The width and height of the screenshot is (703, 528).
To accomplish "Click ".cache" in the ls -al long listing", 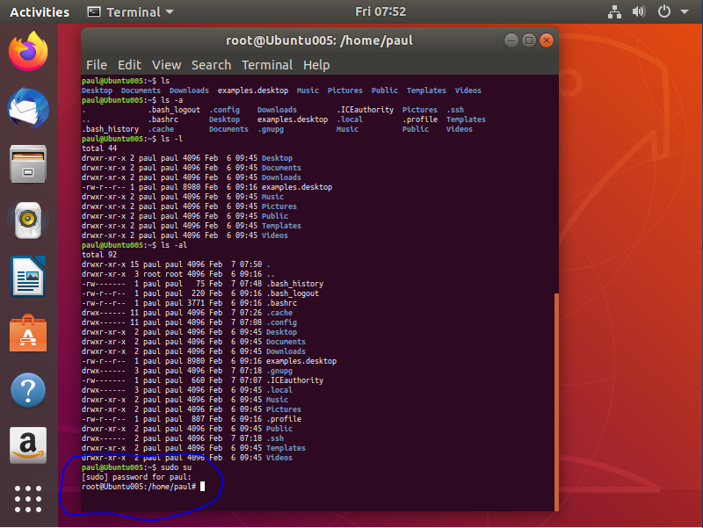I will coord(279,313).
